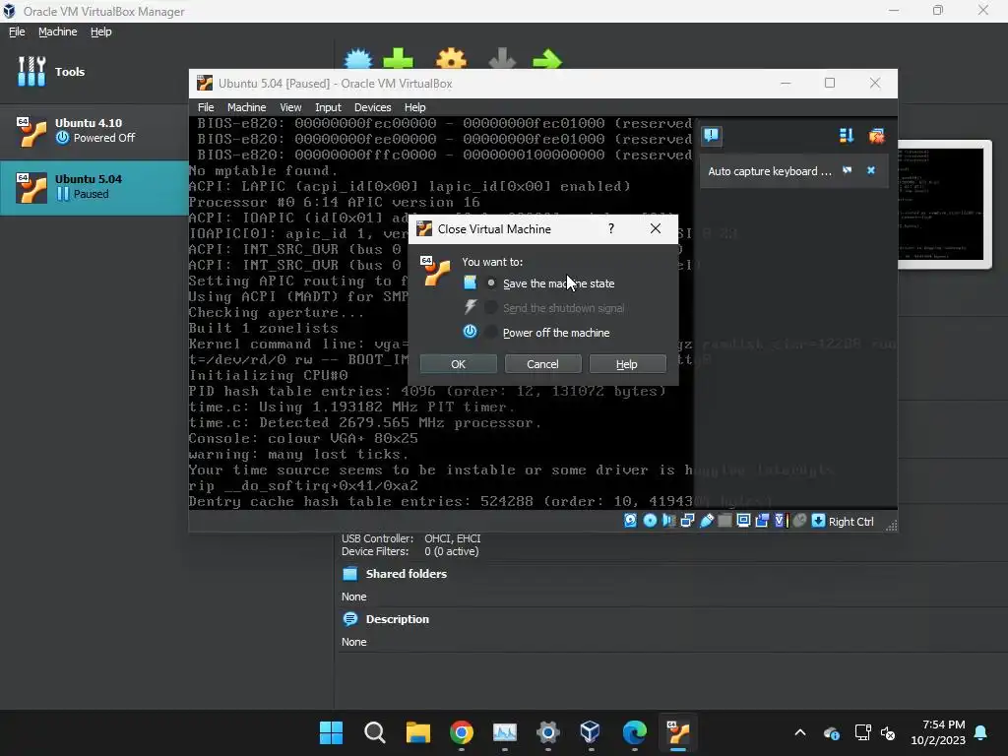Open the Tools icon in Manager sidebar

click(x=31, y=71)
